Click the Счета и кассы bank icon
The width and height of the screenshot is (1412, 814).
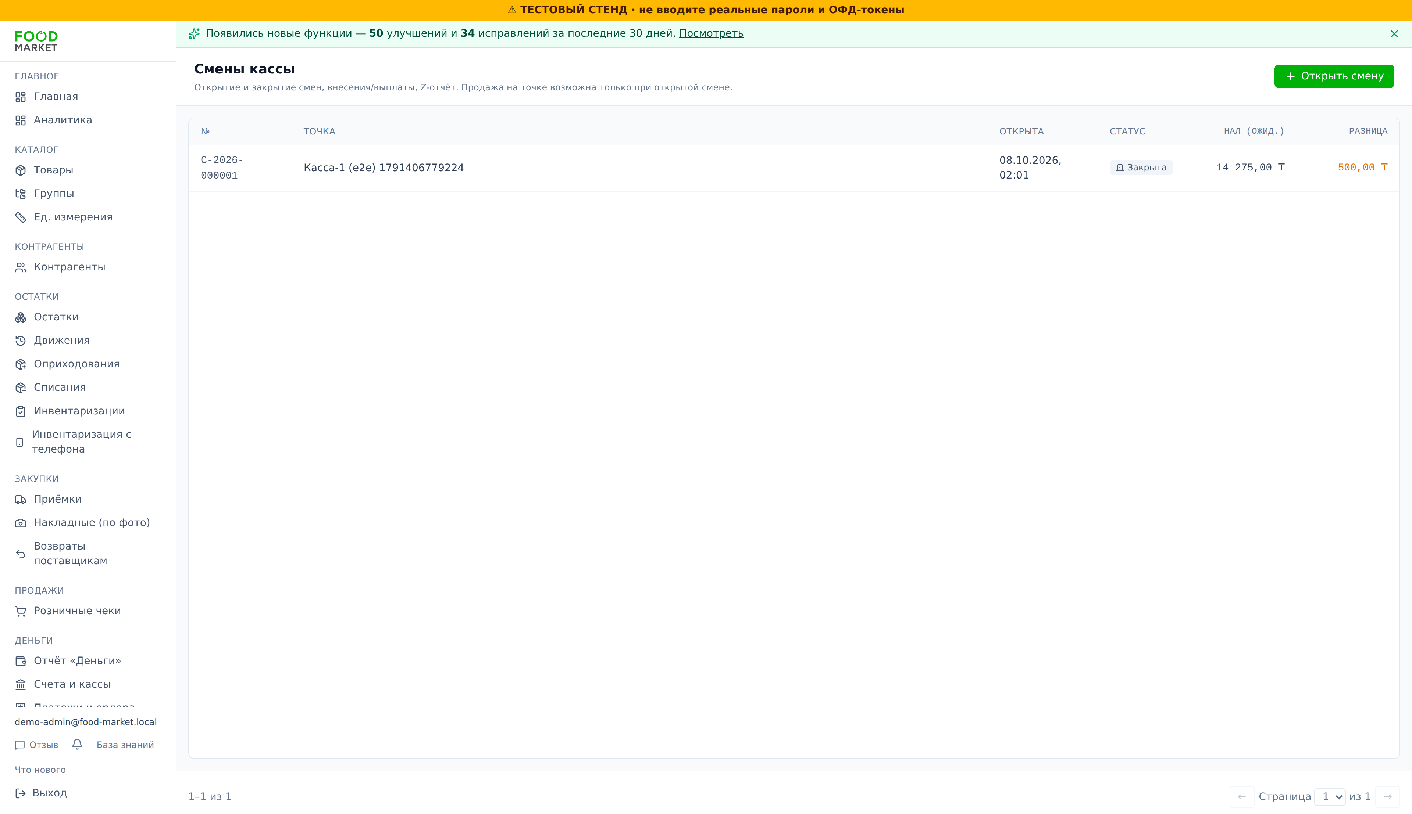[21, 684]
